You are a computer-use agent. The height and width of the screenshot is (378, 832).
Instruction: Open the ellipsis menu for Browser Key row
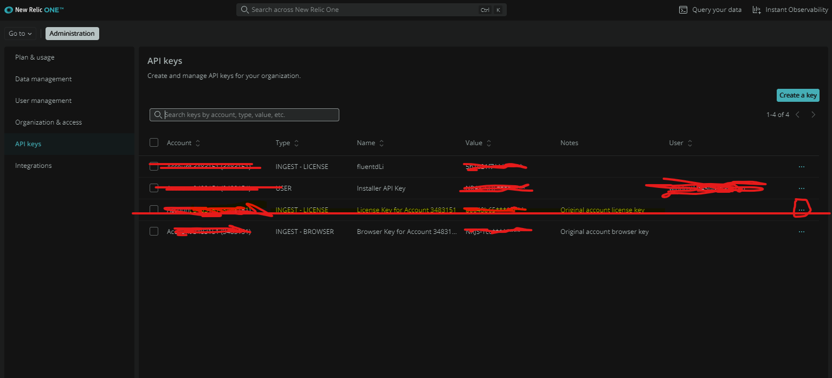click(802, 232)
